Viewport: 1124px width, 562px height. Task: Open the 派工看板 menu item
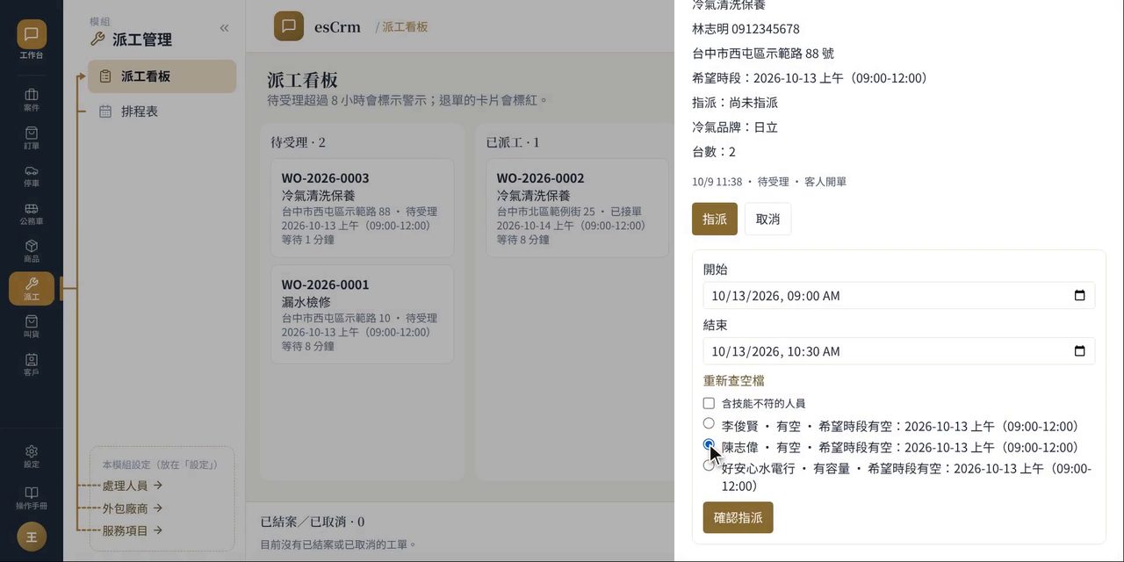[x=162, y=76]
